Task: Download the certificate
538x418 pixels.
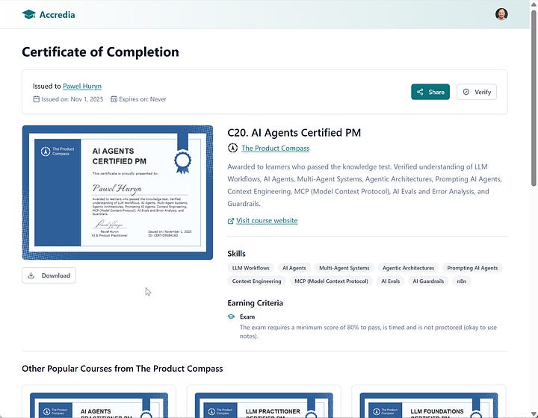Action: [x=49, y=275]
